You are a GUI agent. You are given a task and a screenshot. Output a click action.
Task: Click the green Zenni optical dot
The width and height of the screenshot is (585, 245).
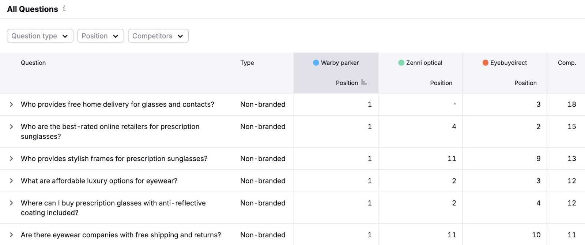pyautogui.click(x=401, y=63)
